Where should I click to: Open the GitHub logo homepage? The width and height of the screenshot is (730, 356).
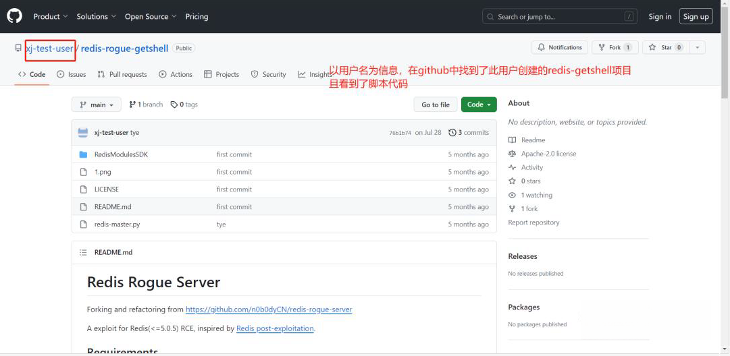click(14, 16)
